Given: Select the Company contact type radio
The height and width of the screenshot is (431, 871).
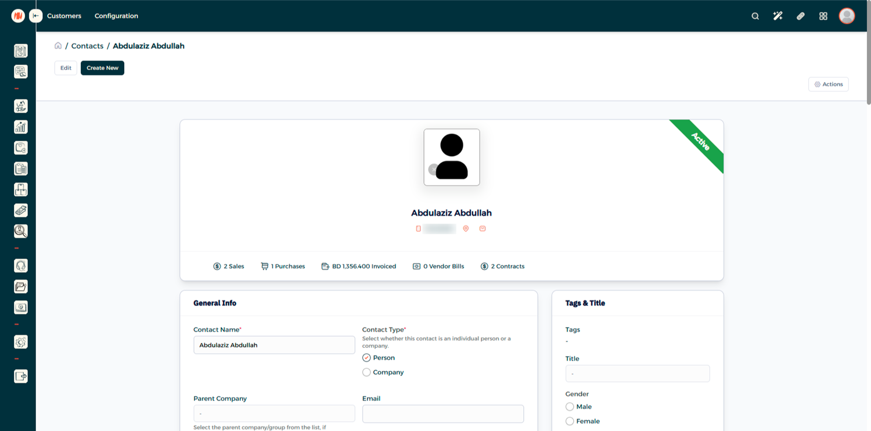Looking at the screenshot, I should click(366, 372).
